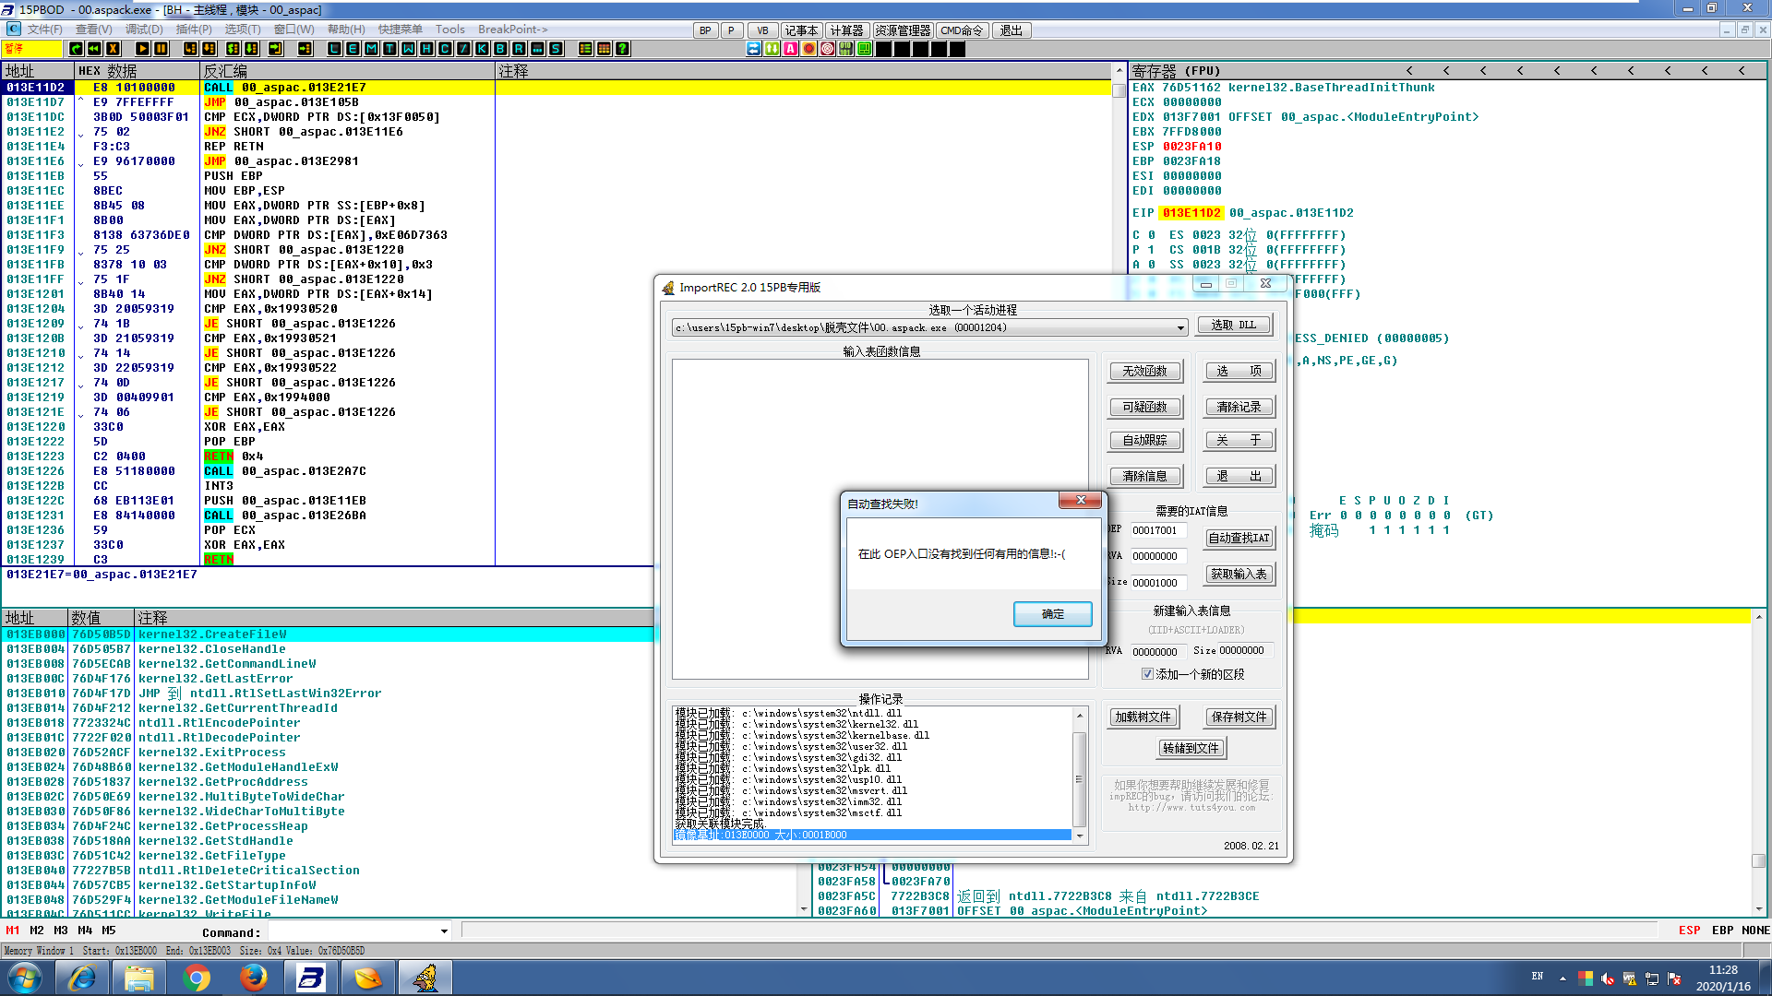The width and height of the screenshot is (1772, 996).
Task: Click the operation log scrollbar down arrow
Action: [1079, 836]
